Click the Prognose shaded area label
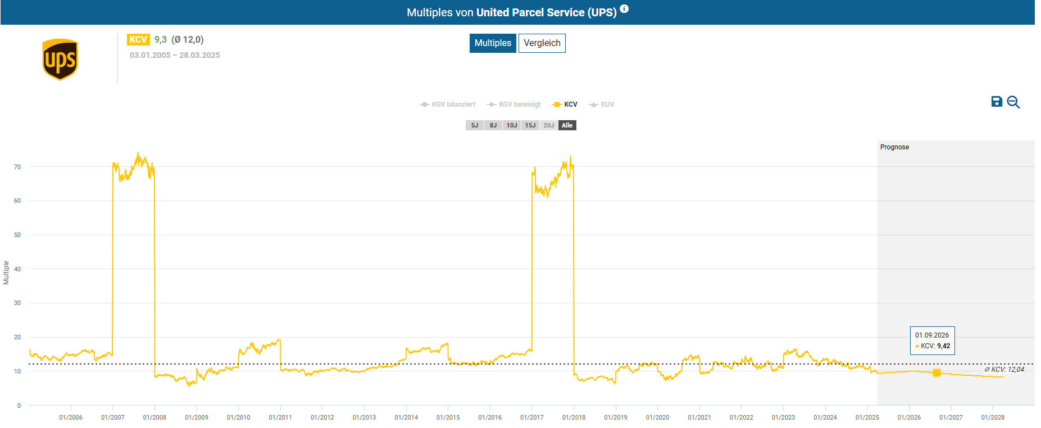 [x=894, y=147]
